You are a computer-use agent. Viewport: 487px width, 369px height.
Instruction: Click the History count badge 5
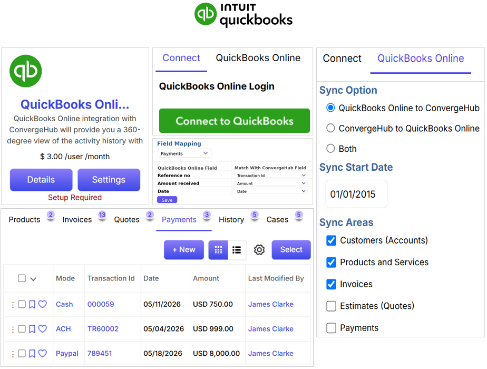255,215
